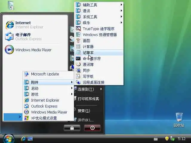Open Paint (画图) program

[99, 41]
